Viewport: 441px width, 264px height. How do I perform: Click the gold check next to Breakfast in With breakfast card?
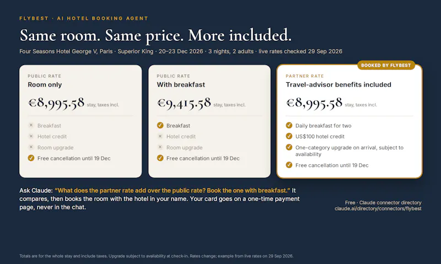(160, 126)
